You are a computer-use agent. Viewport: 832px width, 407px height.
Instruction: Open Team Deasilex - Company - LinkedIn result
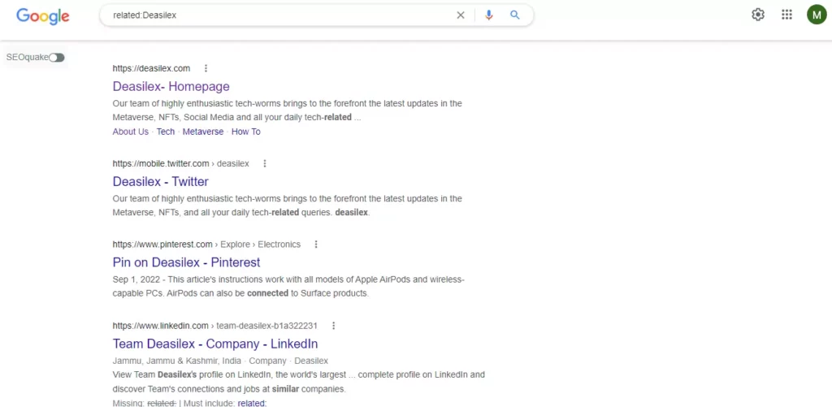click(214, 344)
